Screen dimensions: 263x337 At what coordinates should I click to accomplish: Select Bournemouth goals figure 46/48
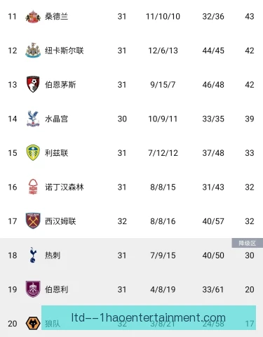[x=213, y=85]
